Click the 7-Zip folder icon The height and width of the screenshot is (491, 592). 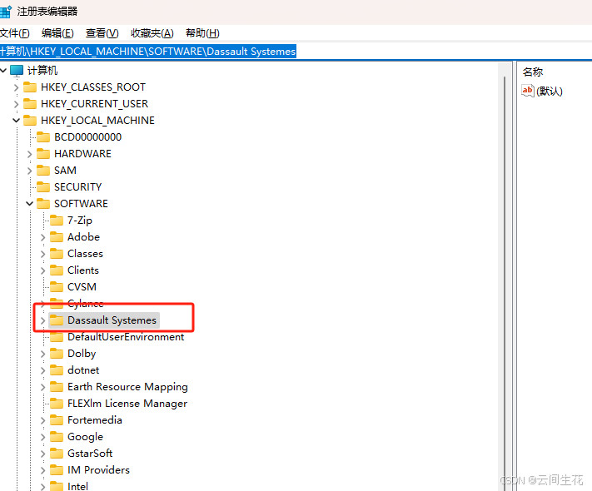tap(57, 220)
